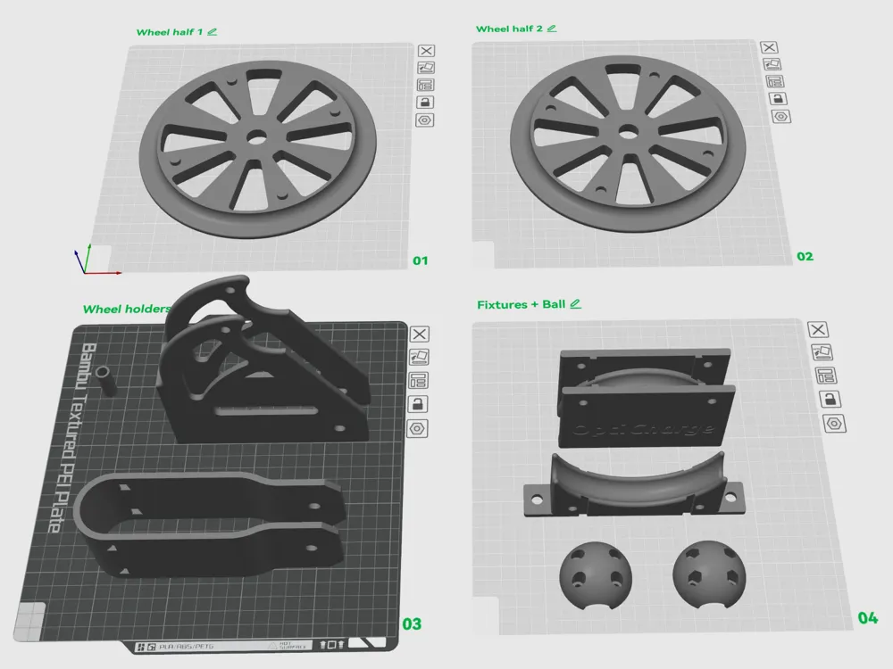Select the small cylinder pin on plate 03
Image resolution: width=893 pixels, height=669 pixels.
point(106,380)
